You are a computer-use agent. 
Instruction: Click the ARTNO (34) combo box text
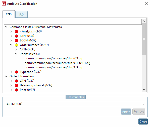(x=14, y=104)
